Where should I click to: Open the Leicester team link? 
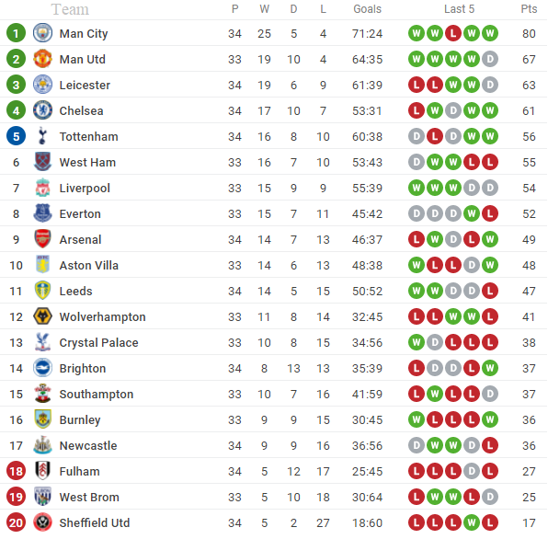pos(85,85)
